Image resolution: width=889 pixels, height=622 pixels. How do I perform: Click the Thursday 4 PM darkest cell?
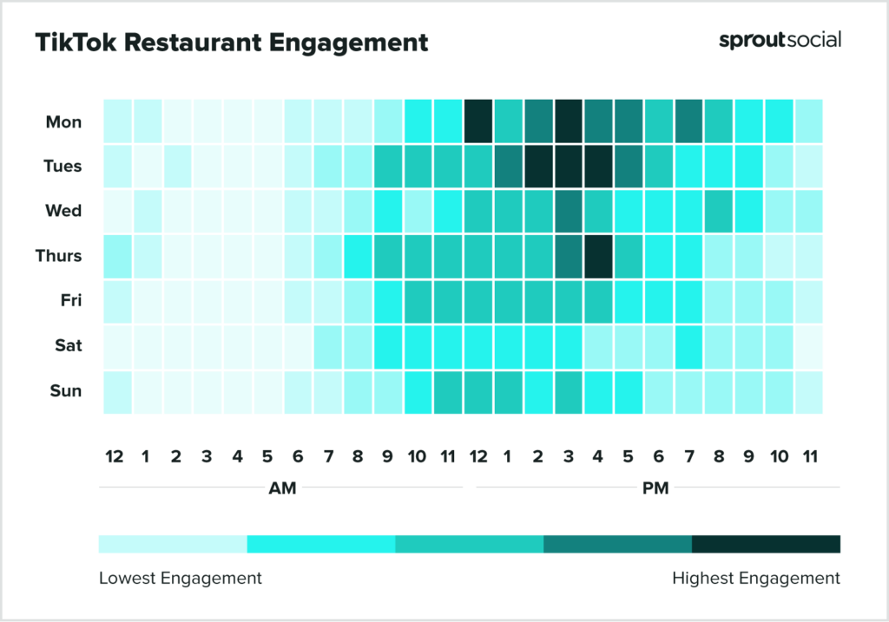(x=598, y=257)
